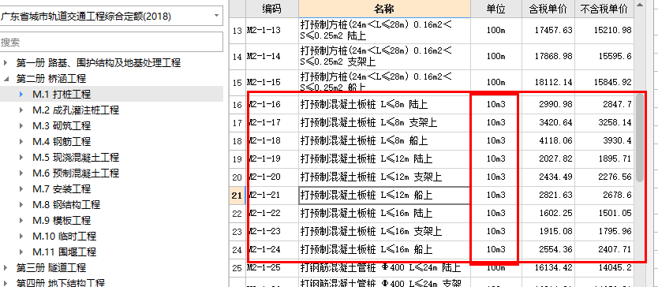
Task: Expand the M.10 临时工程 arrow
Action: pyautogui.click(x=21, y=237)
